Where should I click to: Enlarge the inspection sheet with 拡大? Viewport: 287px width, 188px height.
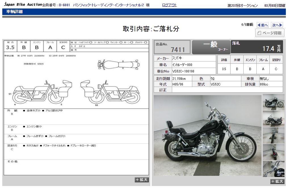(x=142, y=180)
